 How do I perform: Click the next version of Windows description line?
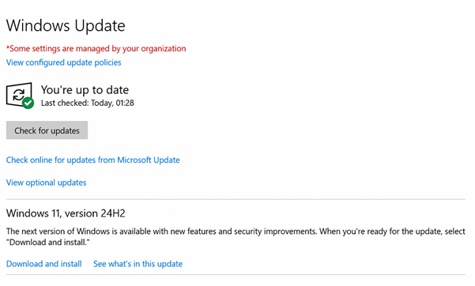pos(236,231)
